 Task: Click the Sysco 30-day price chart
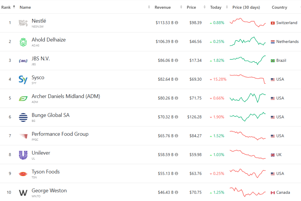pos(248,79)
